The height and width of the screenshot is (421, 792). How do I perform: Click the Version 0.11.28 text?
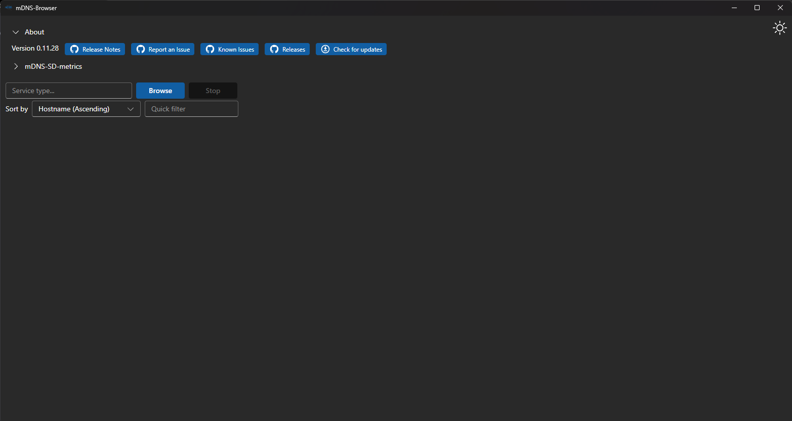[x=35, y=48]
